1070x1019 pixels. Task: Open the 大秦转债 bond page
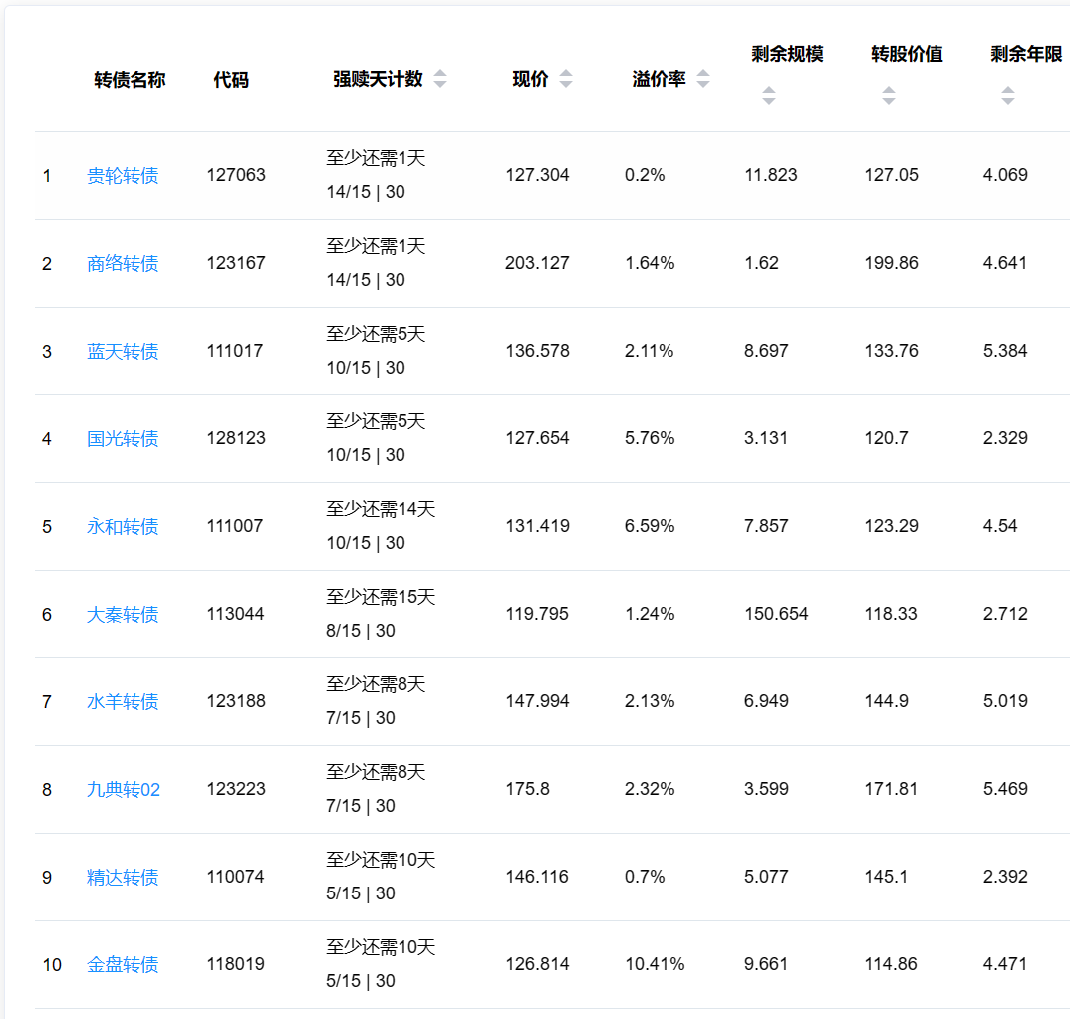coord(123,615)
